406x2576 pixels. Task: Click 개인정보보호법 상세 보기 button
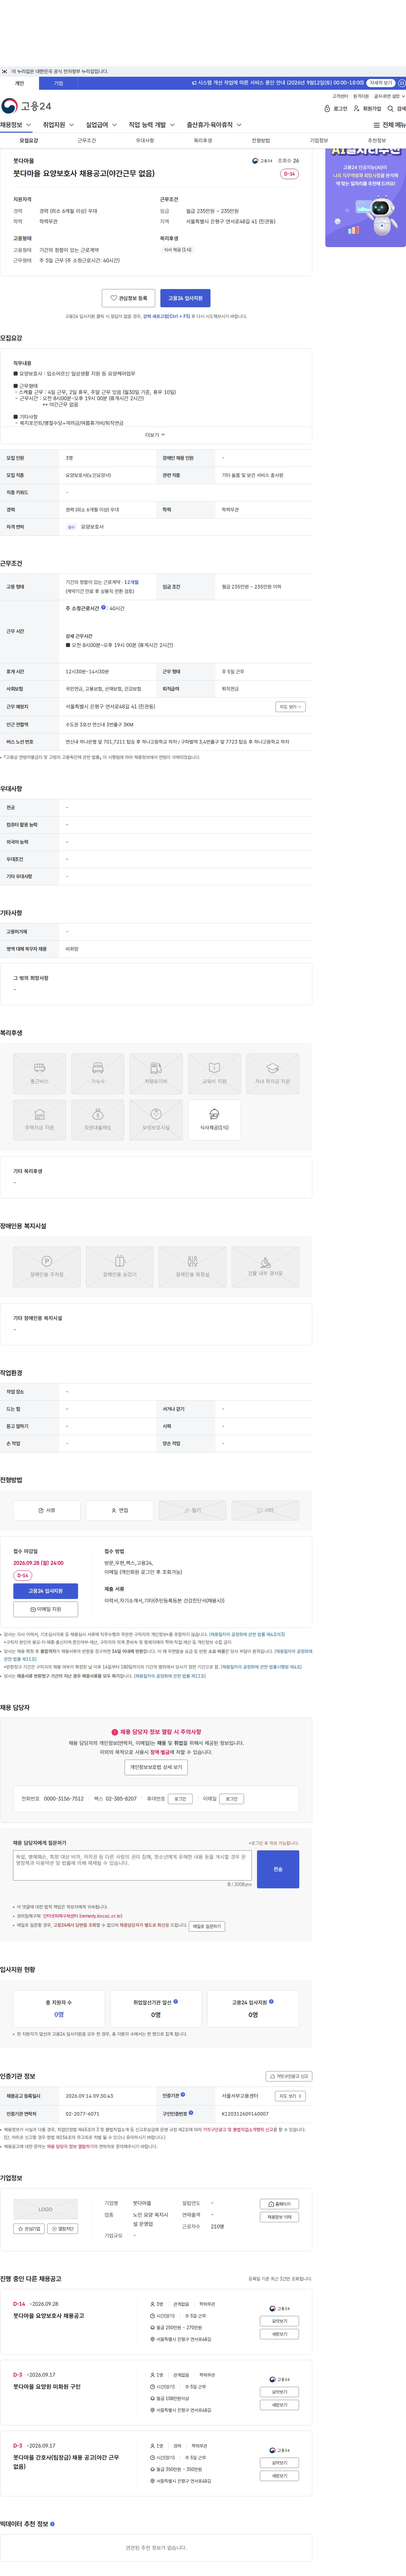[x=156, y=1767]
